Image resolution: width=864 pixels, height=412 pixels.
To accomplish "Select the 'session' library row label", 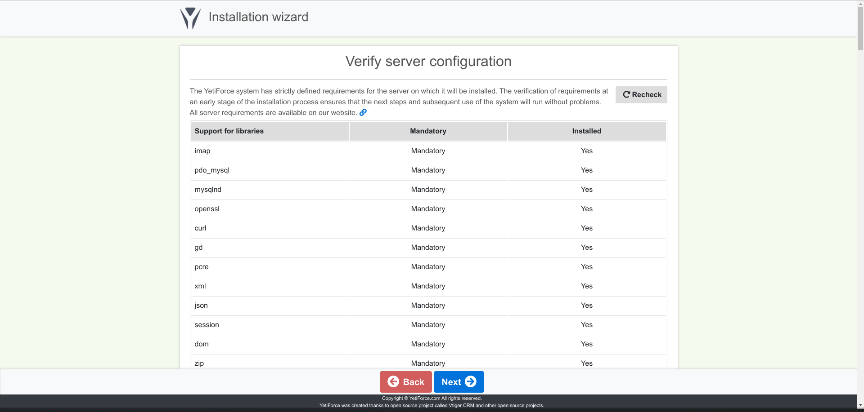I will [x=207, y=325].
